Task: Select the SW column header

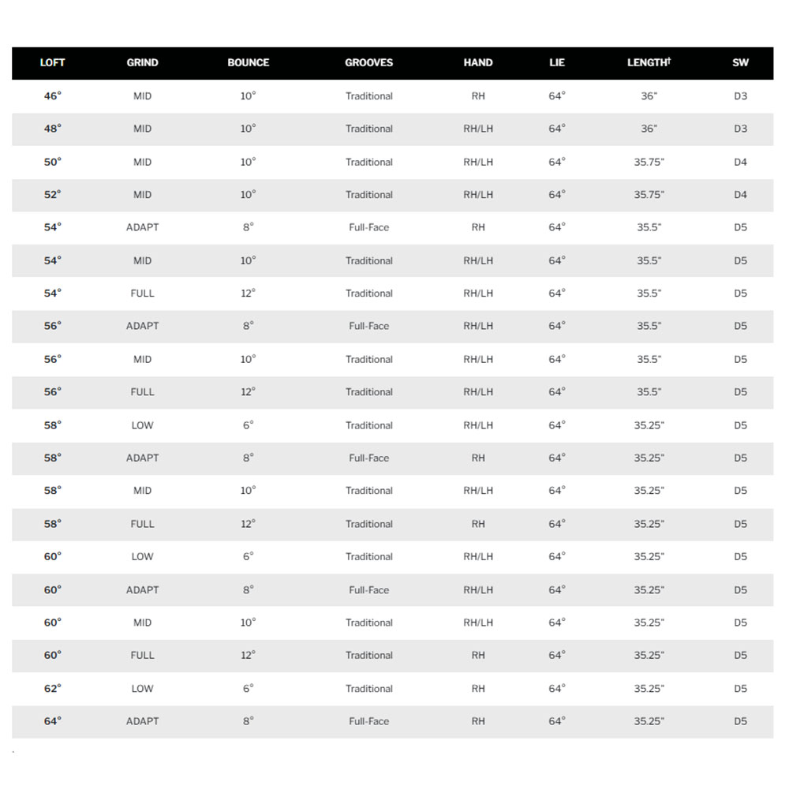Action: click(x=740, y=63)
